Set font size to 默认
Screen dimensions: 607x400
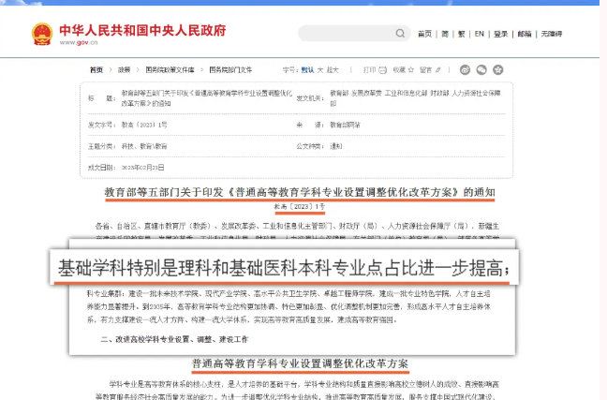click(x=307, y=69)
